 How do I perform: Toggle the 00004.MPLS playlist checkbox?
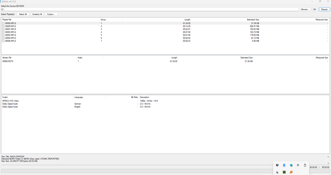pos(3,38)
